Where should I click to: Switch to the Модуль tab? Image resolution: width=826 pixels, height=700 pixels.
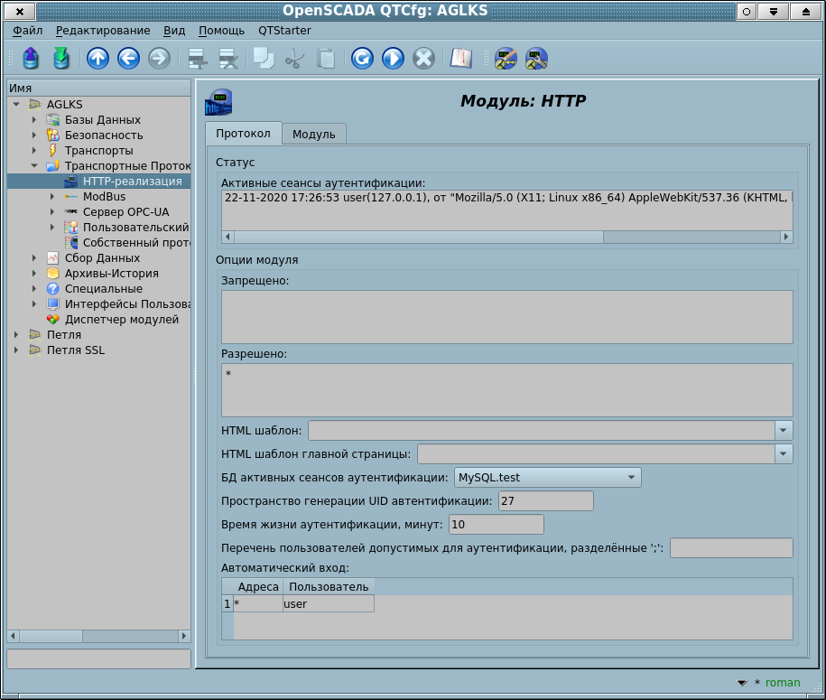coord(313,134)
